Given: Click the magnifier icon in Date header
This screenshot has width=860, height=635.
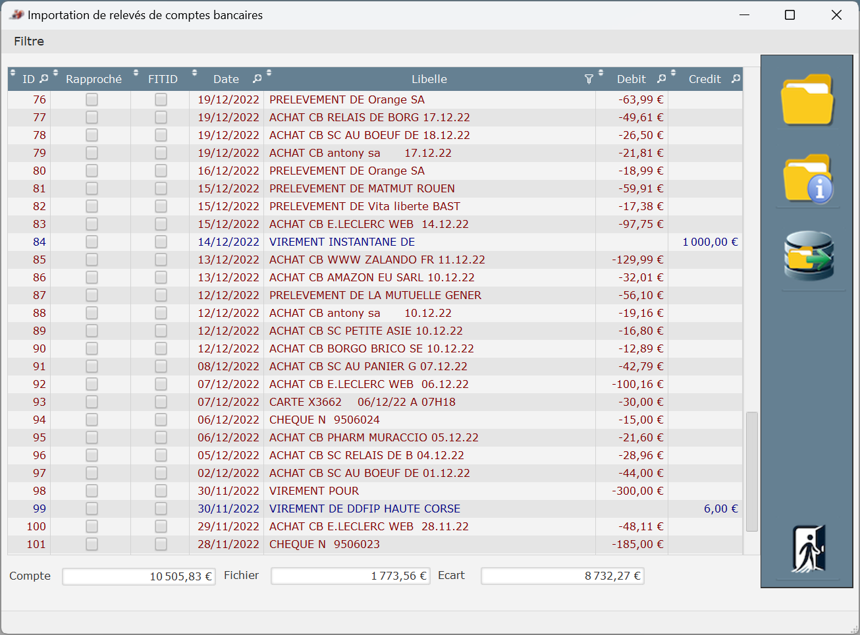Looking at the screenshot, I should [257, 79].
